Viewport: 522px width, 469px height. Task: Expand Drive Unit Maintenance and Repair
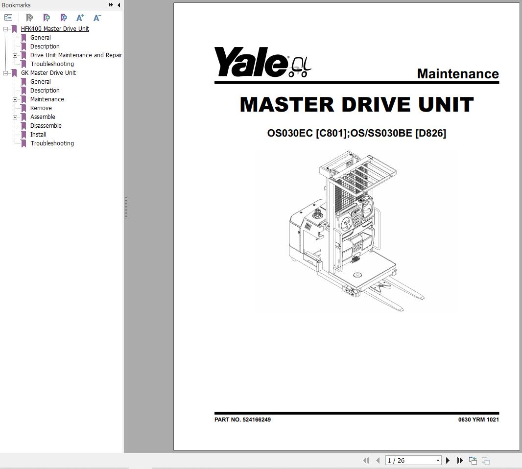[15, 55]
